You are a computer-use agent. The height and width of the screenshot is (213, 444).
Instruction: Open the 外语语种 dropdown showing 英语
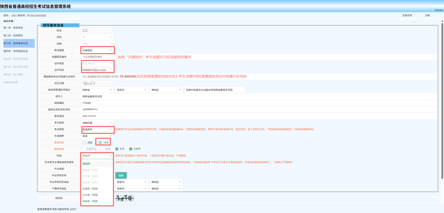(x=97, y=136)
